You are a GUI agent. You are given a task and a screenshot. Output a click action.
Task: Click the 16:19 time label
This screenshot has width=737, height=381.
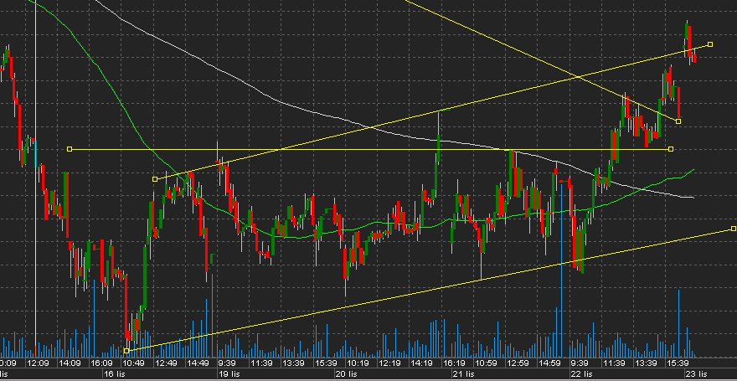[x=454, y=363]
